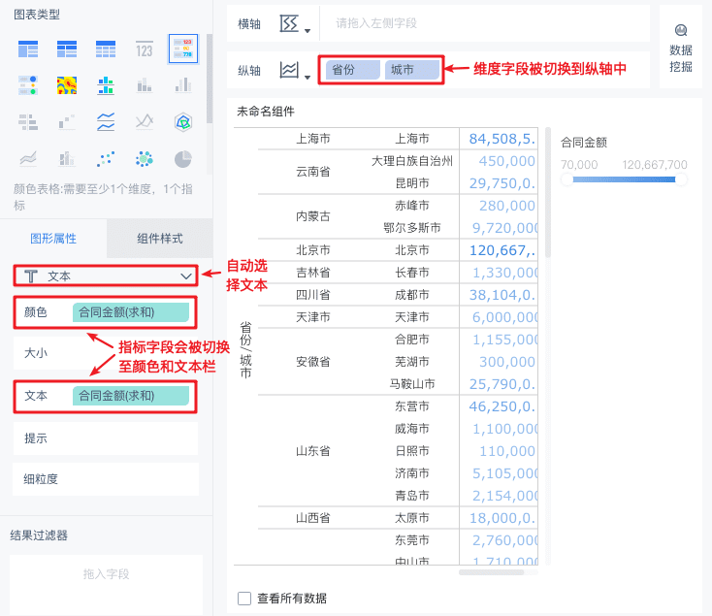Choose the combo column-line chart type

coord(67,159)
